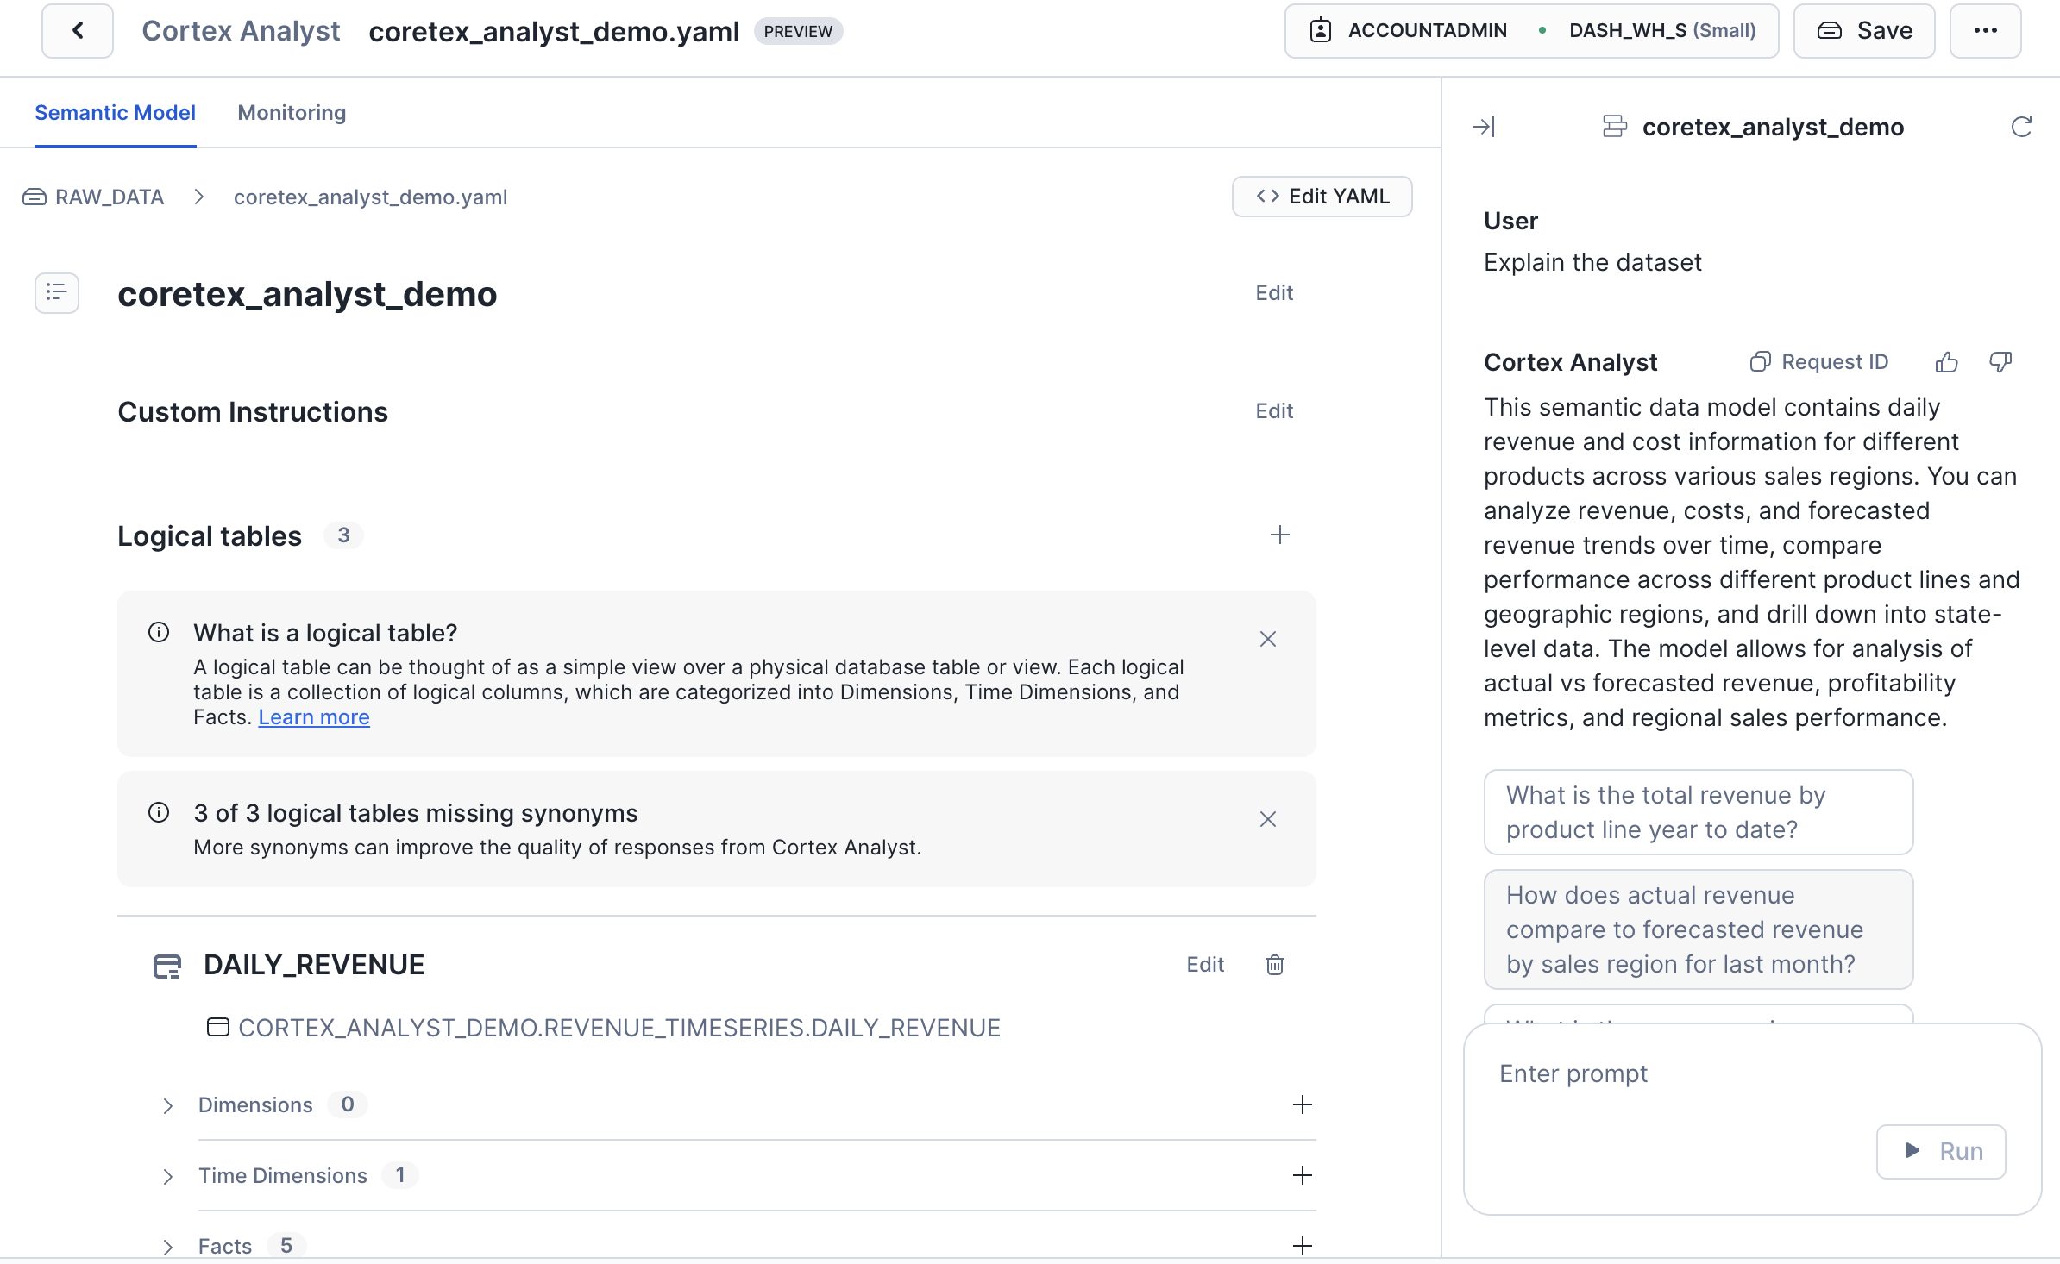
Task: Dismiss the logical table info box
Action: 1267,639
